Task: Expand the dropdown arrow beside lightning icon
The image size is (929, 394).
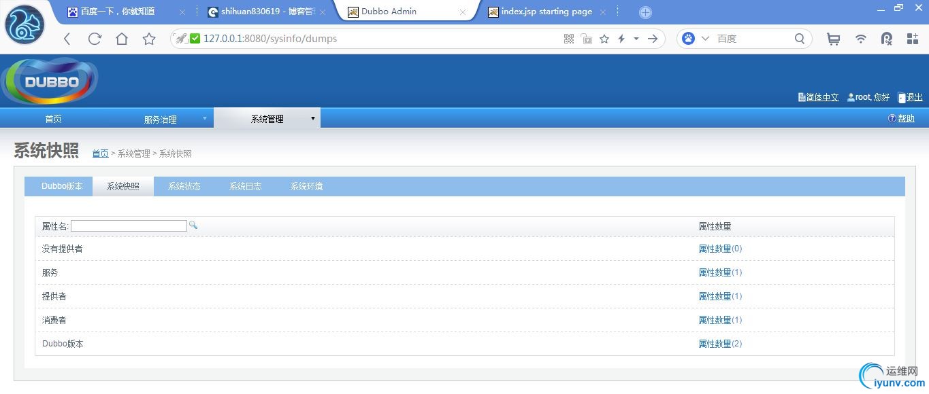Action: click(x=636, y=39)
